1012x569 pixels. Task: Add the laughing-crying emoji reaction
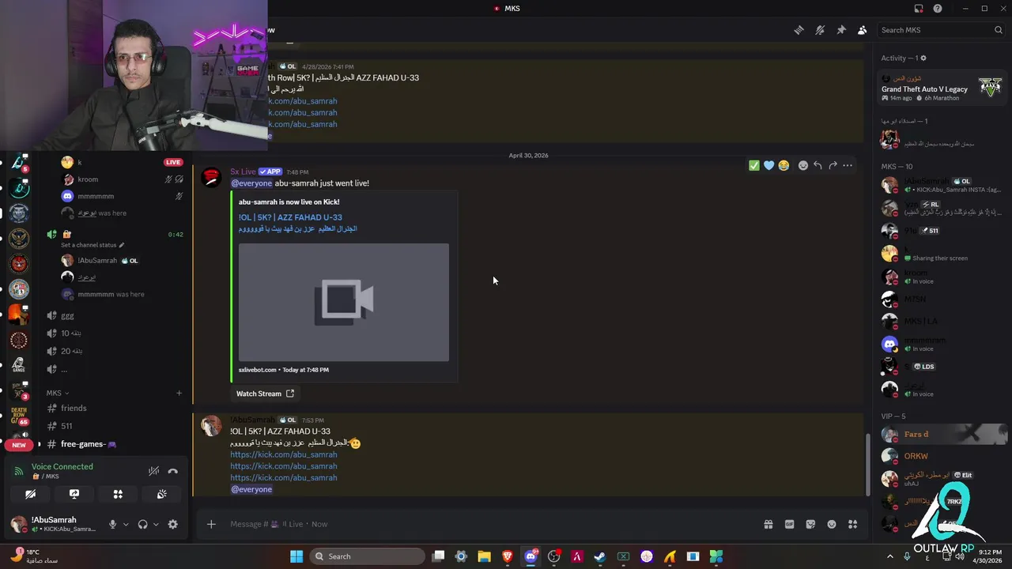(784, 165)
